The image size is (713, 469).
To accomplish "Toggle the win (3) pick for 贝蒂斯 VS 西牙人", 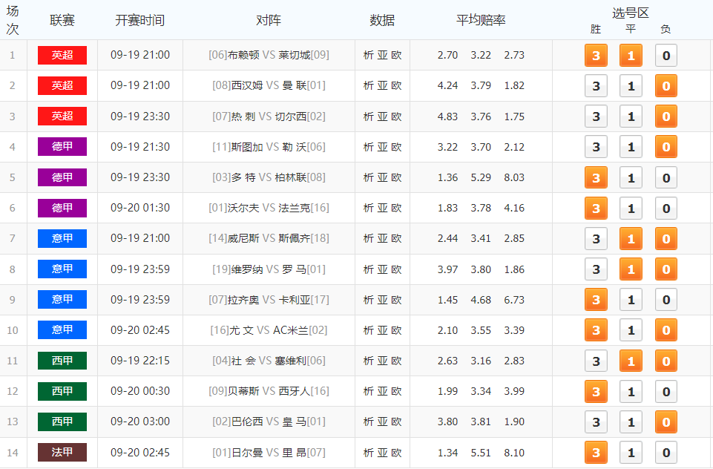I will click(596, 392).
